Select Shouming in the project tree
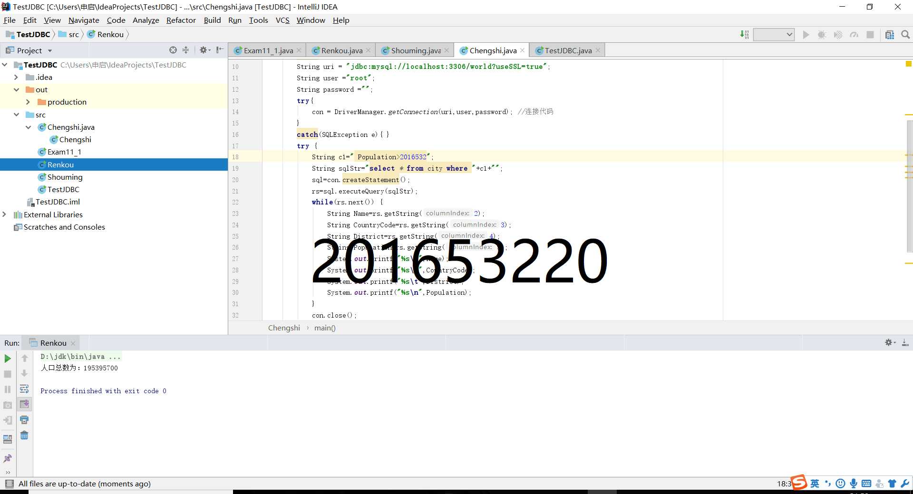Image resolution: width=913 pixels, height=494 pixels. click(x=65, y=177)
